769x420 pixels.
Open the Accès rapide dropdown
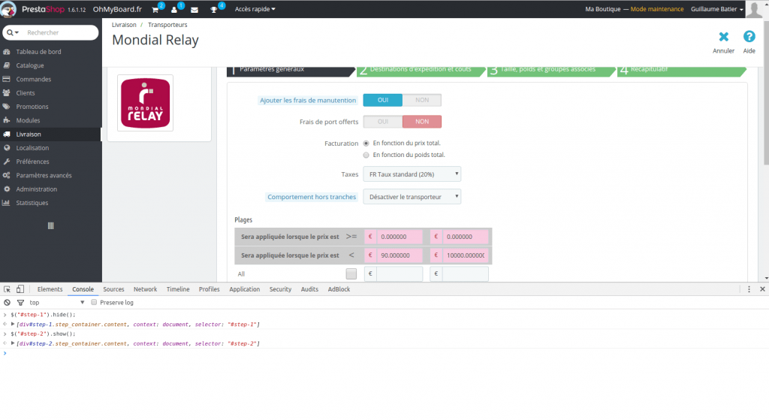255,9
